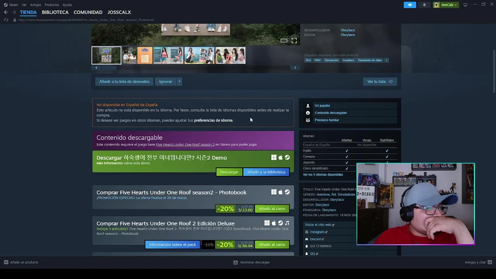Click Añadir a la biblioteca button

tap(266, 172)
